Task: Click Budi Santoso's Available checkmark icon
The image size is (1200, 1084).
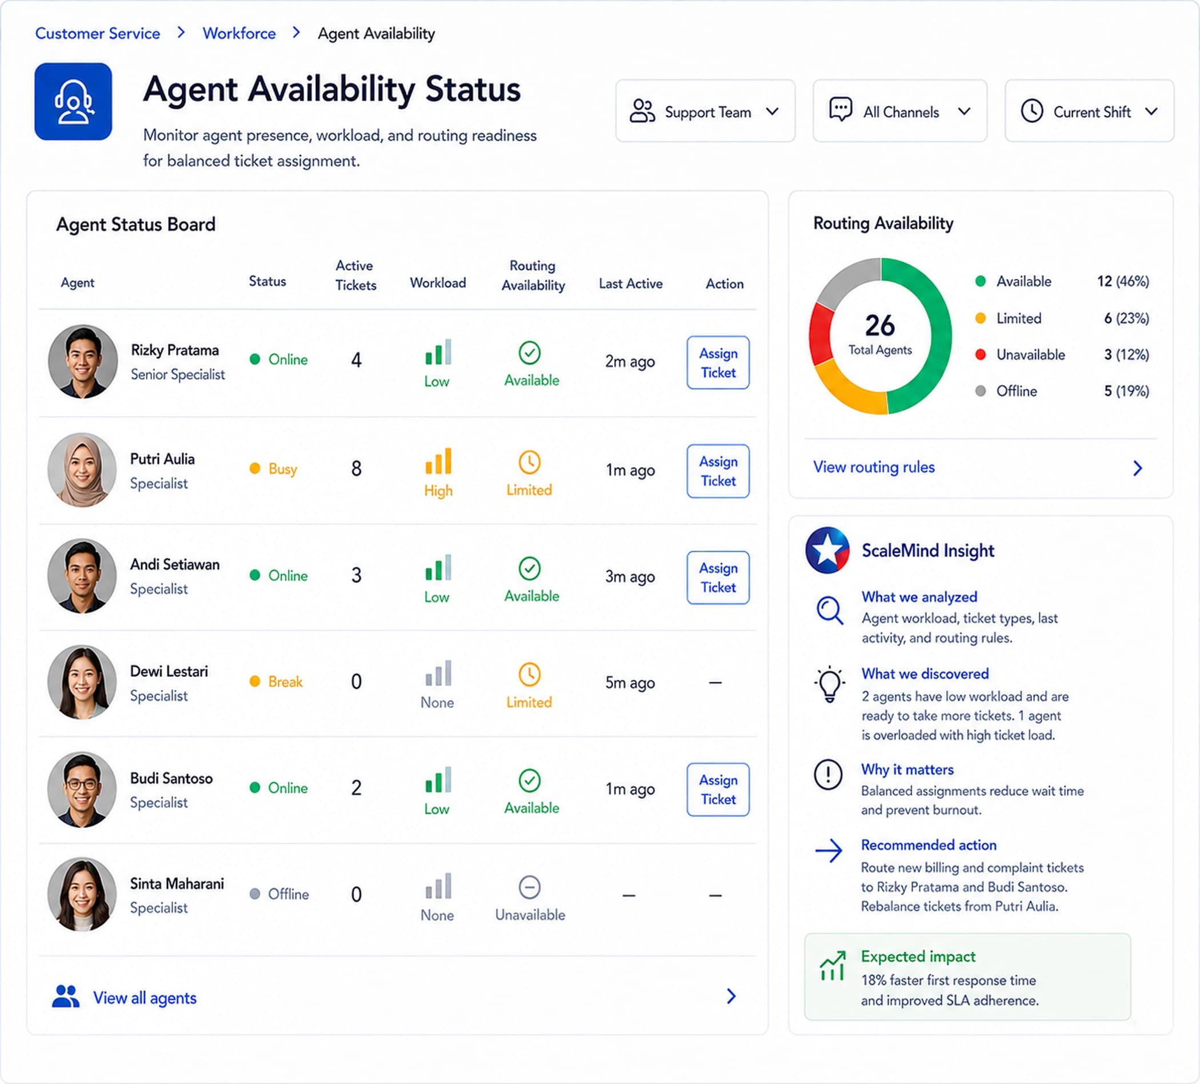Action: tap(529, 781)
